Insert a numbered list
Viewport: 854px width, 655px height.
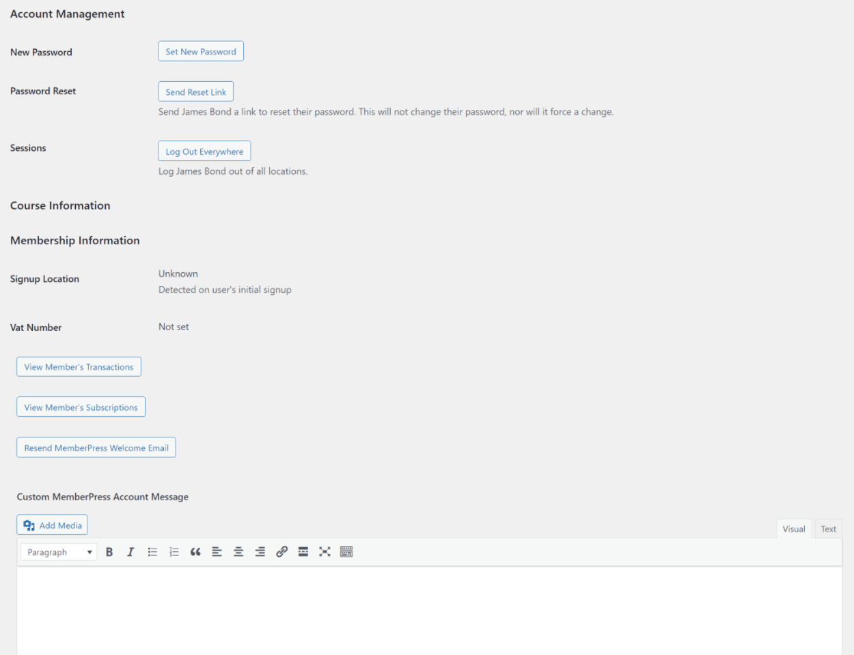click(x=174, y=552)
